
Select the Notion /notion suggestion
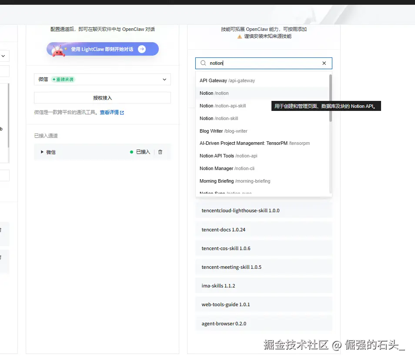[263, 93]
